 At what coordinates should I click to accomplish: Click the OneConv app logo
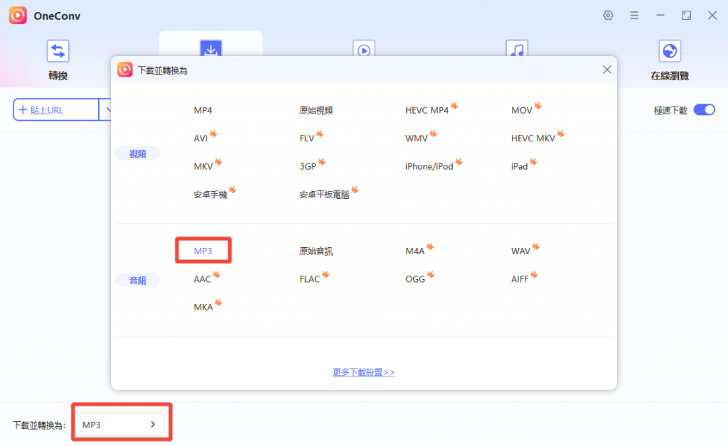coord(18,16)
